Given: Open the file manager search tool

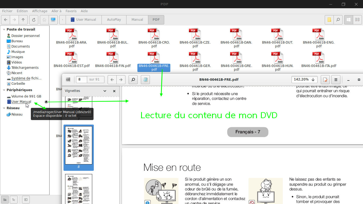Looking at the screenshot, I should [338, 20].
